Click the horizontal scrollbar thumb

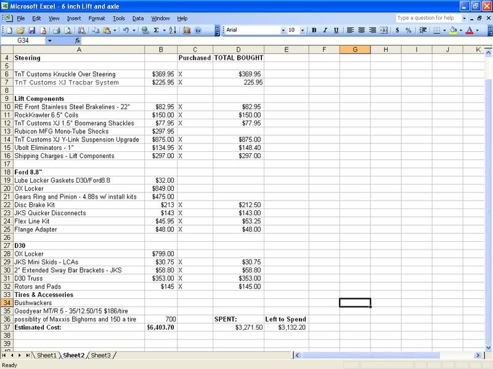tap(371, 355)
